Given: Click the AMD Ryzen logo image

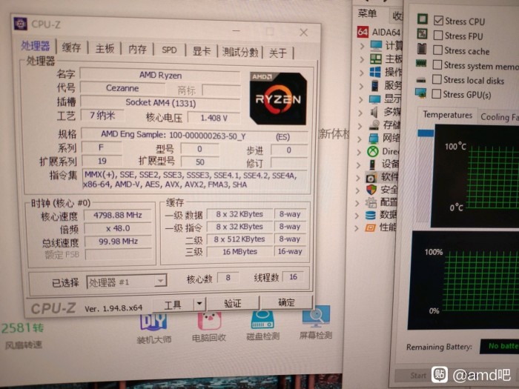Looking at the screenshot, I should pyautogui.click(x=278, y=99).
